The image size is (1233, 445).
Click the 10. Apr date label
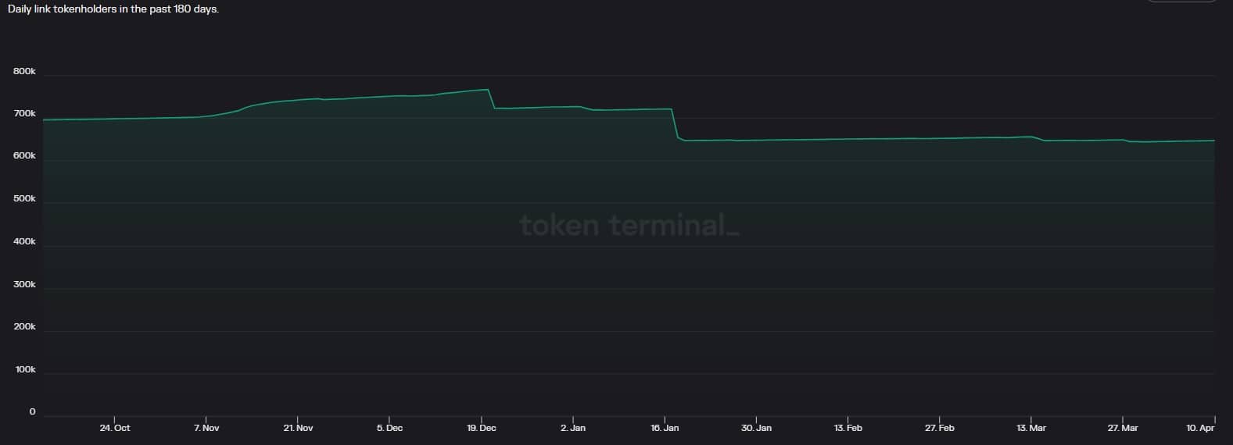(1200, 429)
